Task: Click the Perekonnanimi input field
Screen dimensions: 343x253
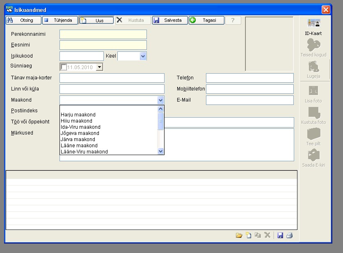Action: tap(103, 34)
